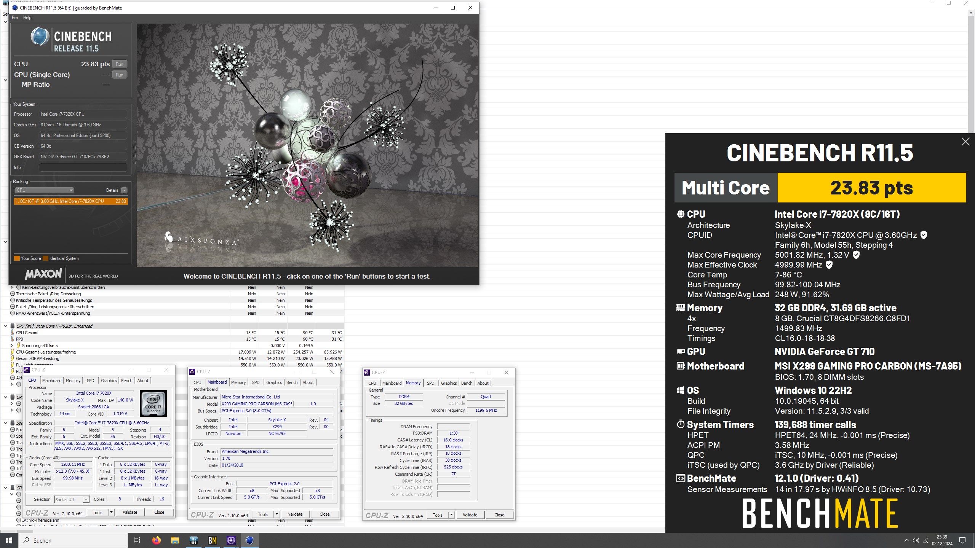
Task: Open Tools dropdown arrow in Mainboard CPU-Z window
Action: point(277,514)
